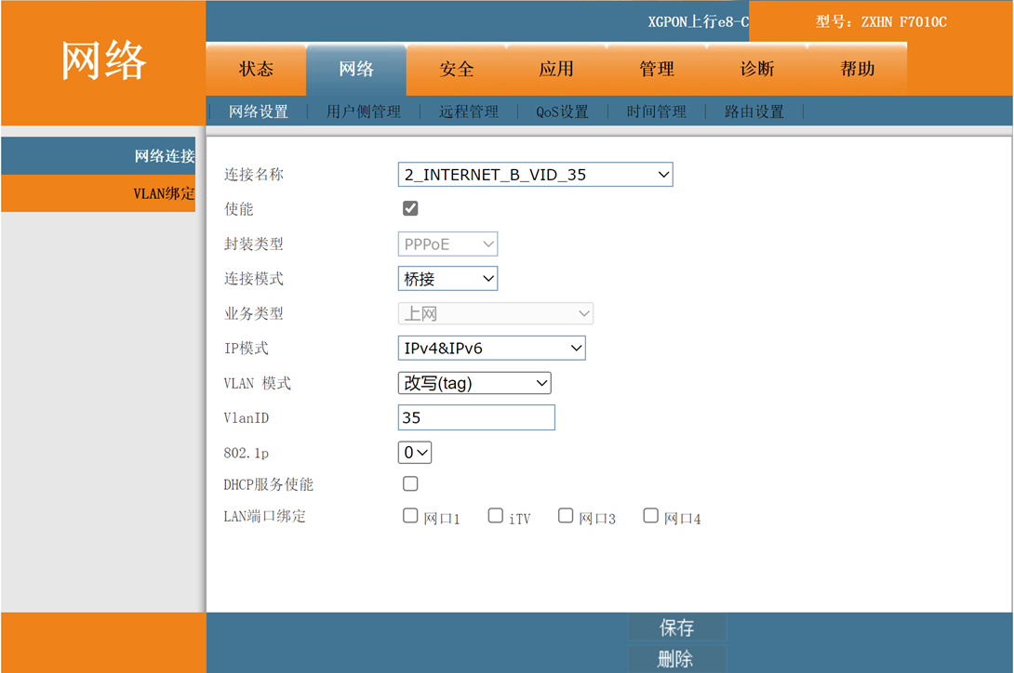Open the 安全 security tab
This screenshot has height=673, width=1014.
point(457,70)
